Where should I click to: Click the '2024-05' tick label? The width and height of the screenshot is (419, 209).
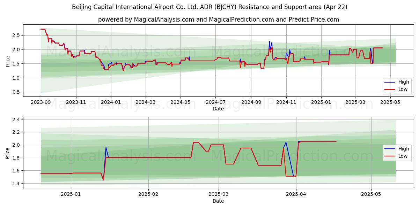tap(181, 102)
